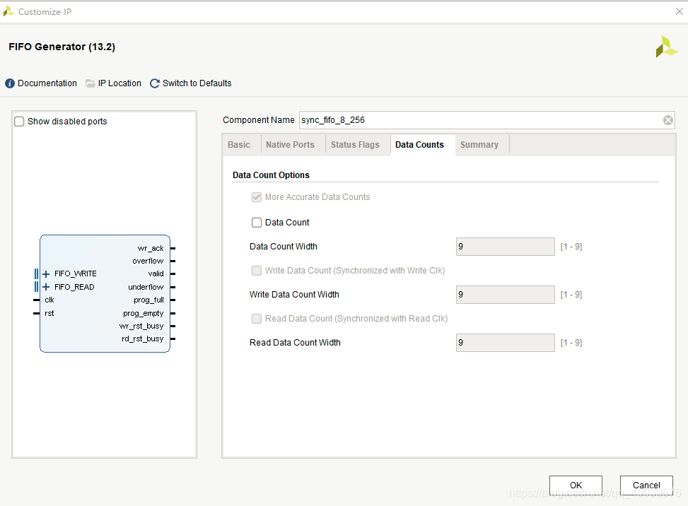Click Switch to Defaults label
This screenshot has height=506, width=688.
(x=197, y=83)
